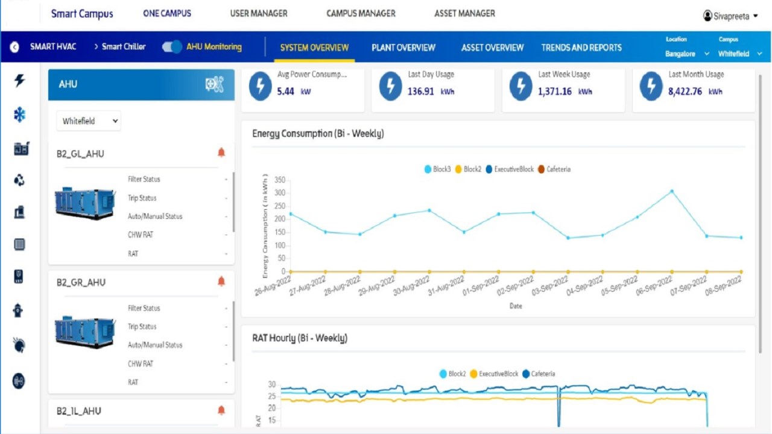
Task: Open the Whitefield dropdown in AHU panel
Action: pos(89,121)
